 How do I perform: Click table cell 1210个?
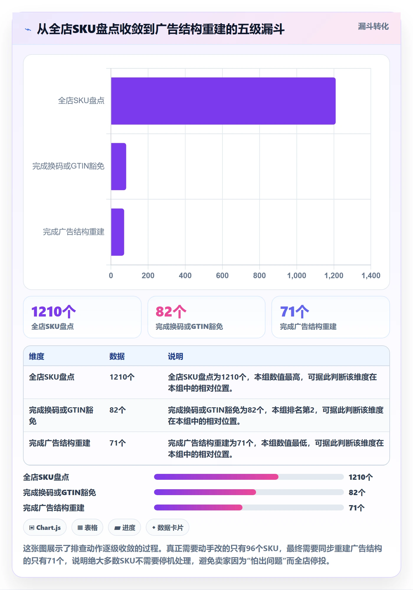pyautogui.click(x=122, y=377)
